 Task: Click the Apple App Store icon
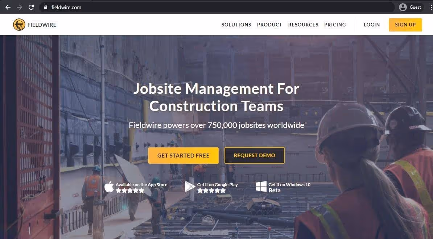[x=109, y=186]
